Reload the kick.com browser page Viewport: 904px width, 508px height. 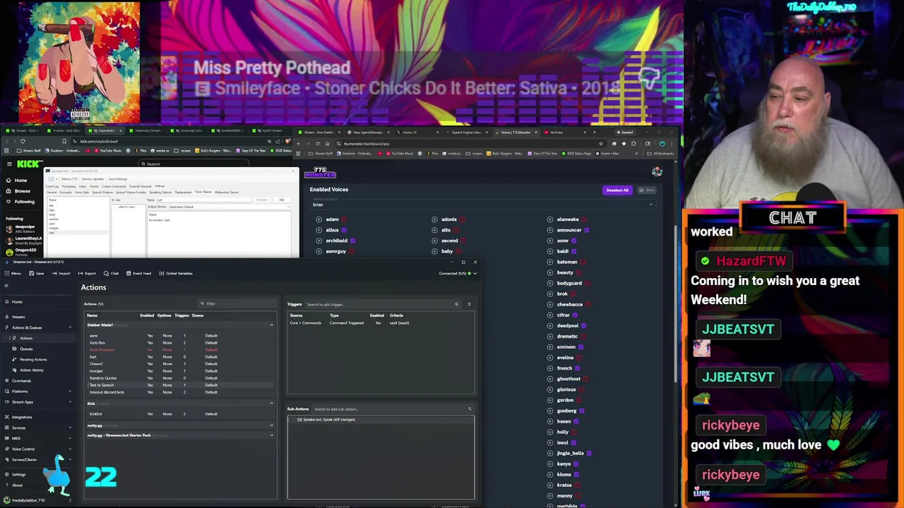point(23,141)
